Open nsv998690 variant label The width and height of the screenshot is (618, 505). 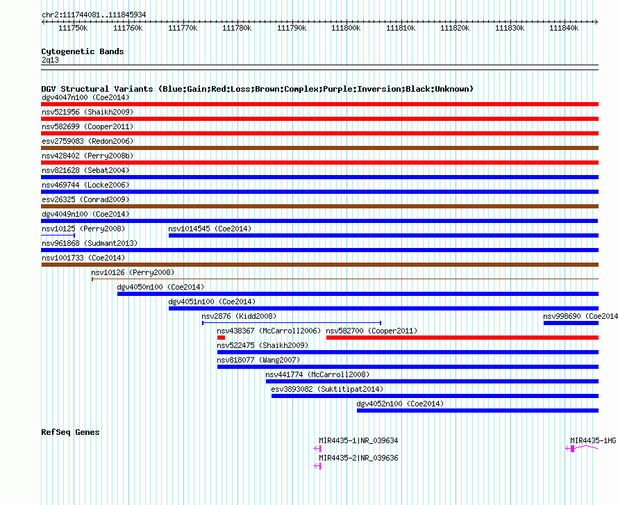coord(581,316)
